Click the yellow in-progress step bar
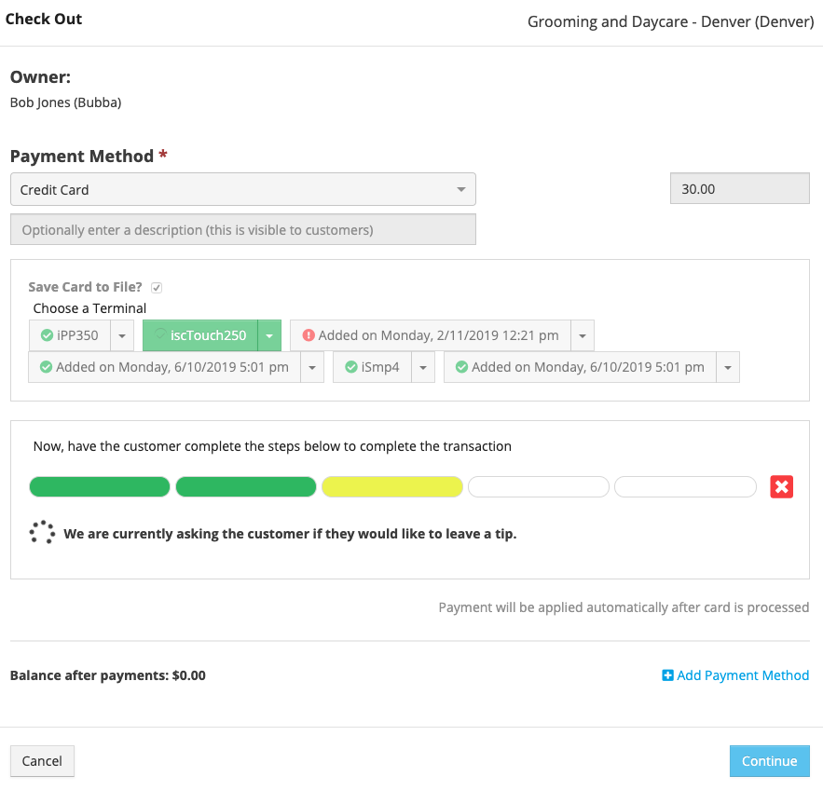The height and width of the screenshot is (790, 823). [x=392, y=487]
